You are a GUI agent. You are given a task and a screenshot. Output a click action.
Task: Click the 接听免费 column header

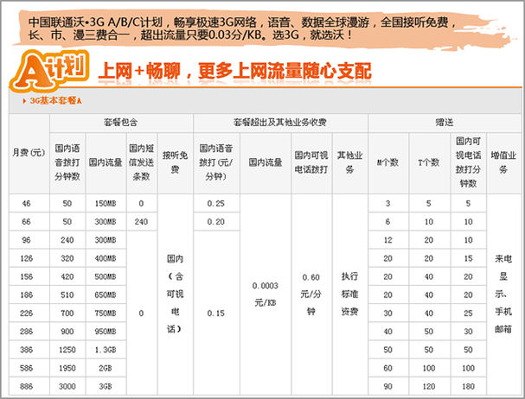(x=175, y=163)
